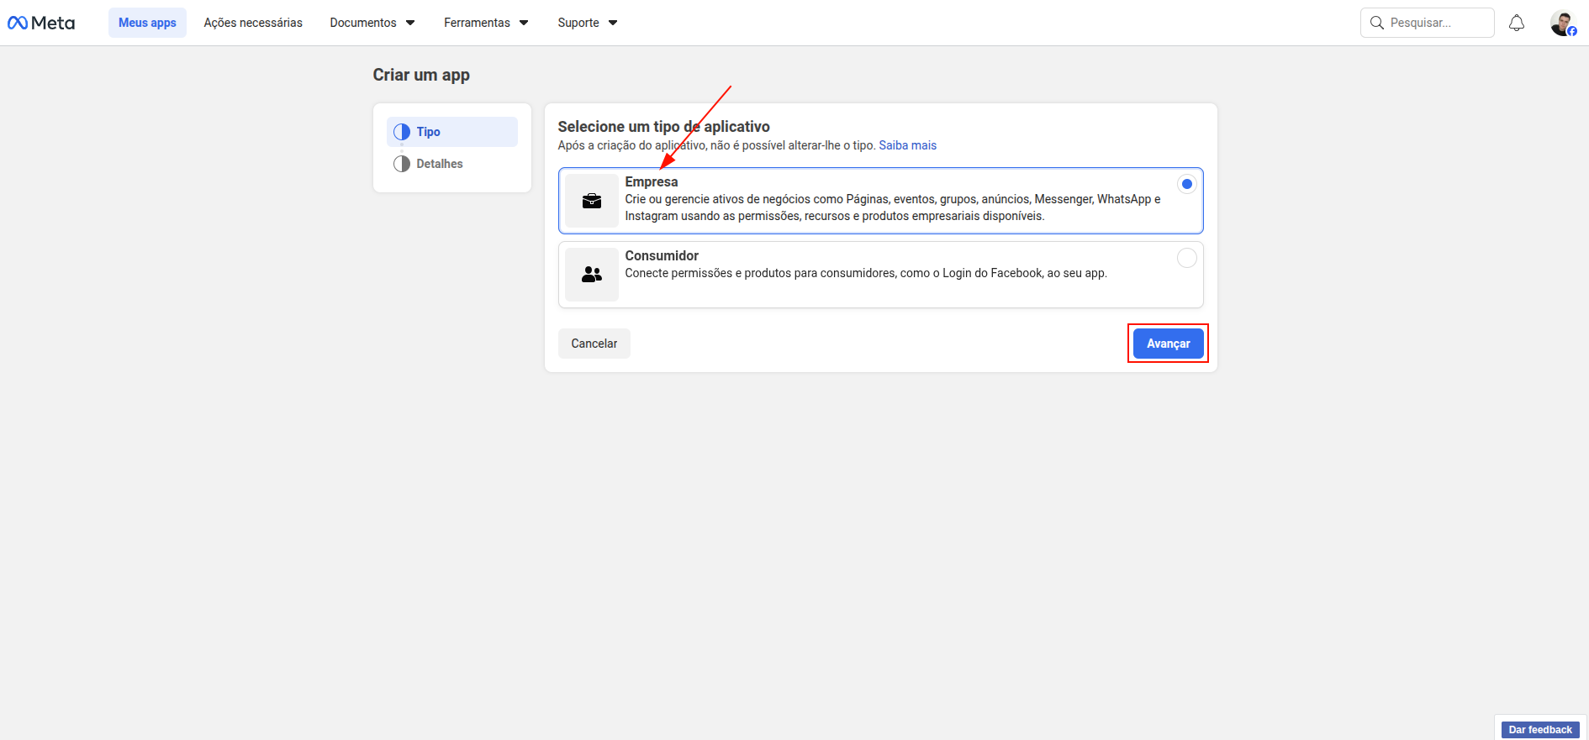Select the Consumidor radio button
Viewport: 1589px width, 740px height.
(1186, 258)
